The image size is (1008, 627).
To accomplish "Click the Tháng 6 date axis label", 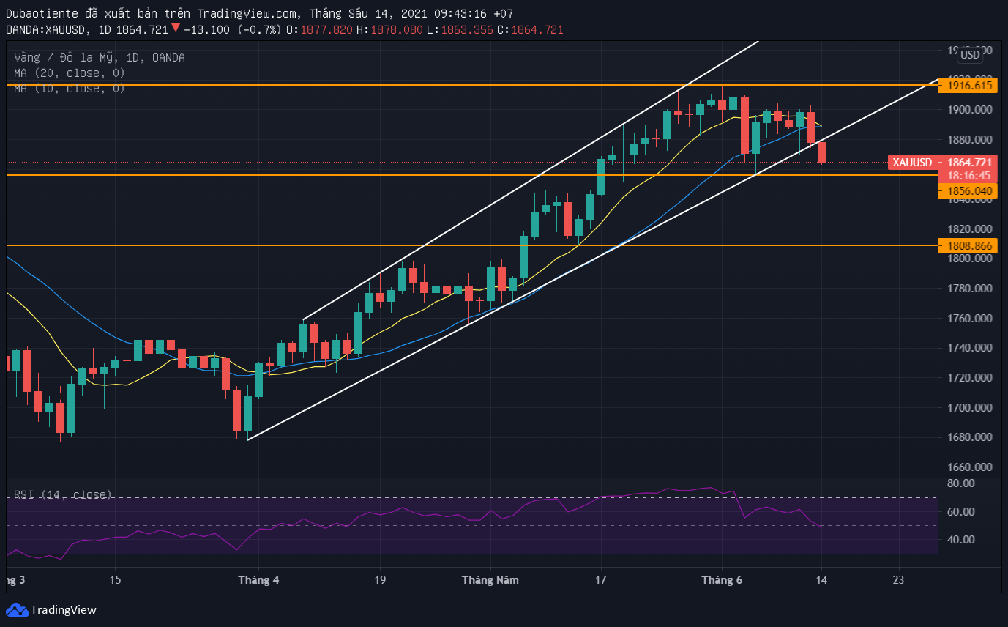I will tap(722, 580).
